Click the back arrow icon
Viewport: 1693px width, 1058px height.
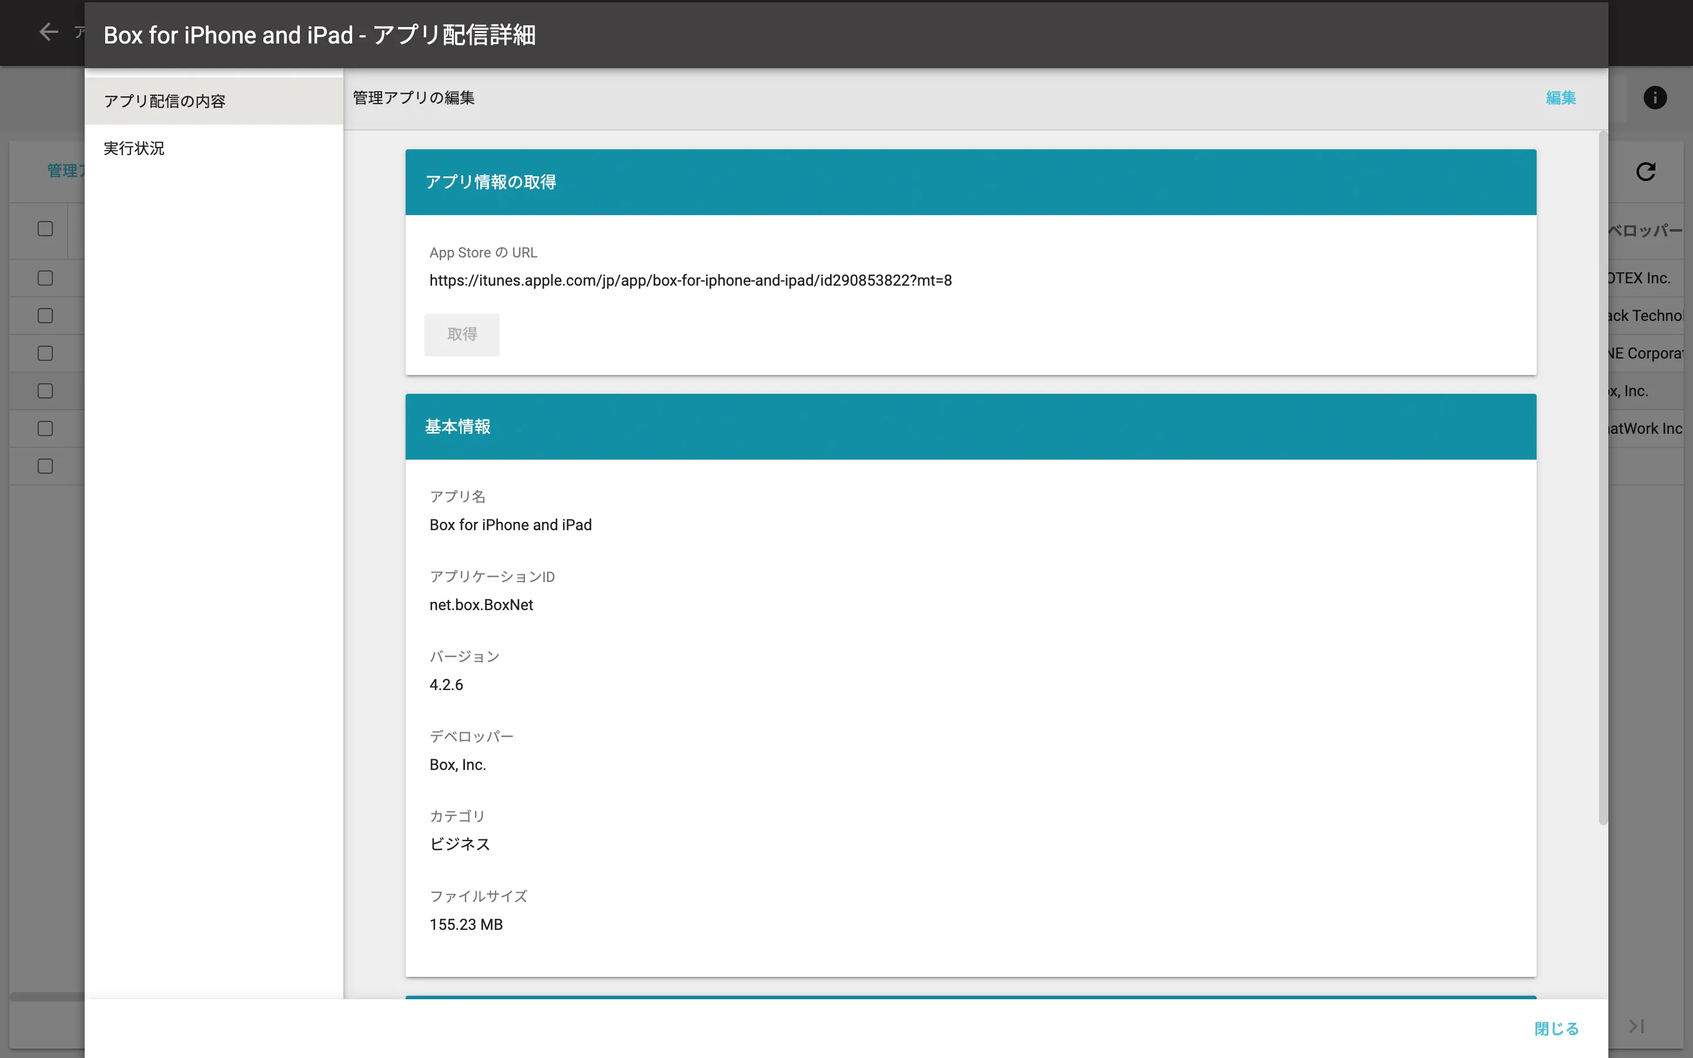pyautogui.click(x=48, y=32)
